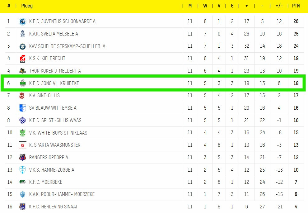Viewport: 308px width, 214px height.
Task: Open the K. Sparta Waasmunster team page
Action: pyautogui.click(x=54, y=145)
